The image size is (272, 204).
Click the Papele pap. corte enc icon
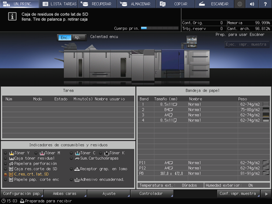(11, 179)
